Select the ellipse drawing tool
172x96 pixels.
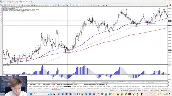(104, 5)
